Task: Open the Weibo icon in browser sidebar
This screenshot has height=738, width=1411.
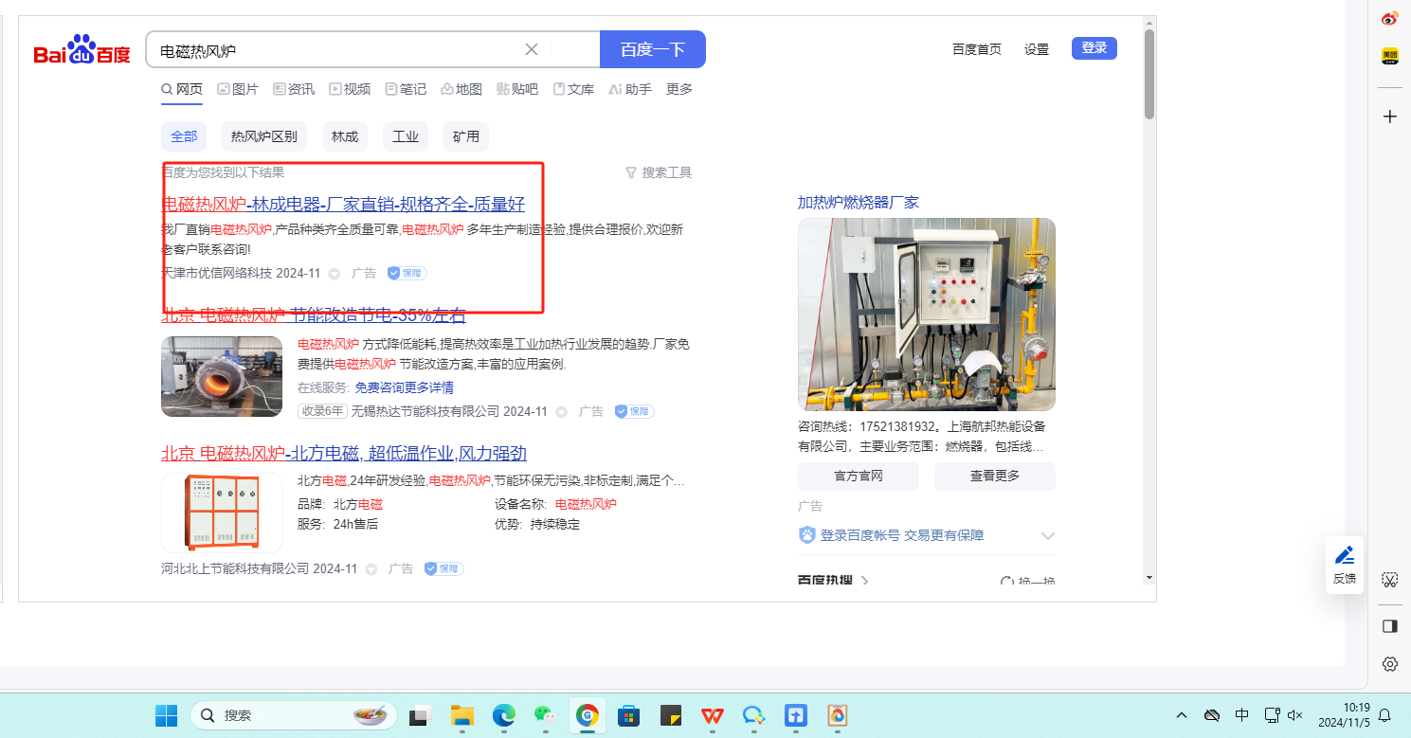Action: (x=1389, y=18)
